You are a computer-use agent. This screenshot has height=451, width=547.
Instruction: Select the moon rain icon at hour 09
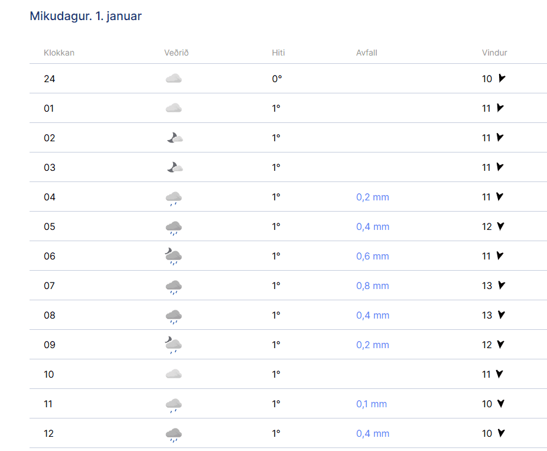pos(174,345)
